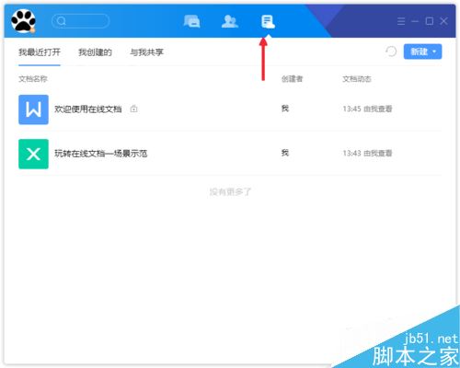
Task: Click the orange status badge on the avatar
Action: [32, 30]
